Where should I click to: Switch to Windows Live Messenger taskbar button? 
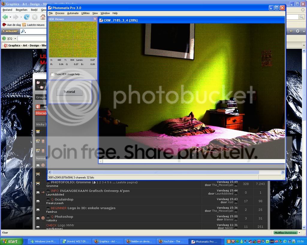tap(43, 241)
